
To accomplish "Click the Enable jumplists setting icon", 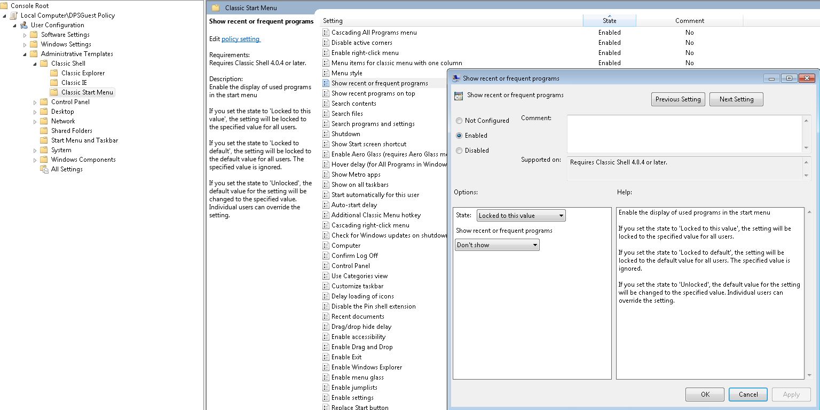I will pos(326,388).
